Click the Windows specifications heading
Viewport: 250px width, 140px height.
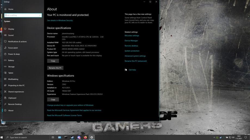point(60,76)
